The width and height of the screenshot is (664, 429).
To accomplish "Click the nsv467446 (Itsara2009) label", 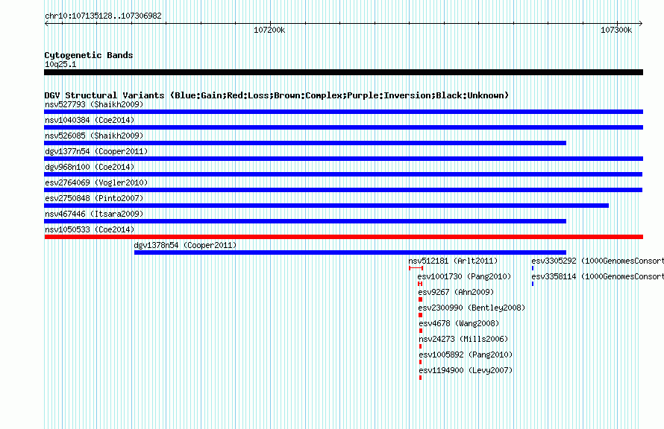I will (x=94, y=214).
